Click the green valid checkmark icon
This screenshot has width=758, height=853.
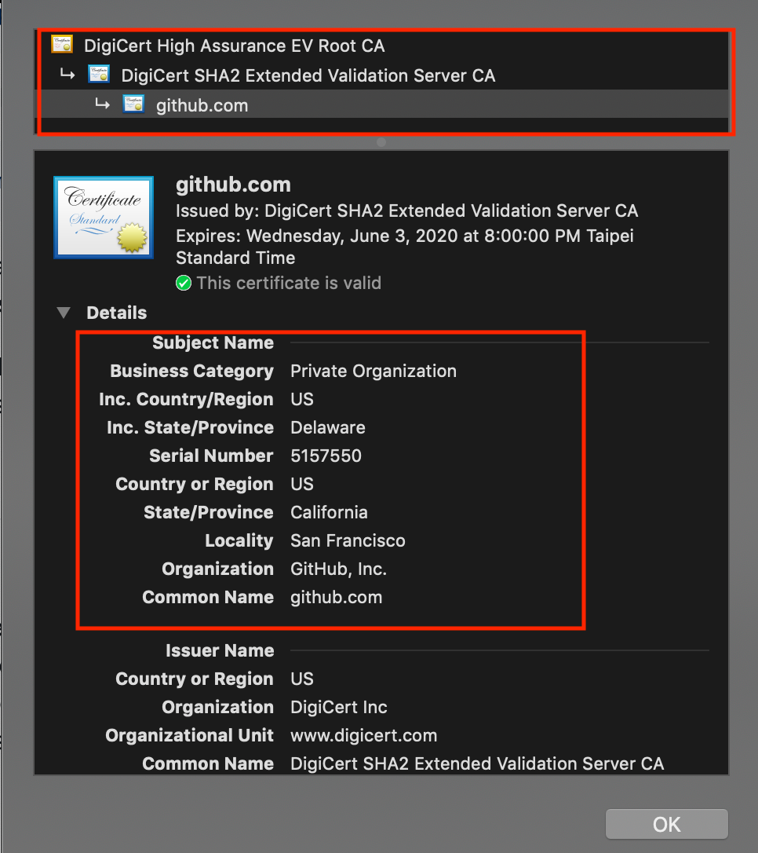[184, 283]
